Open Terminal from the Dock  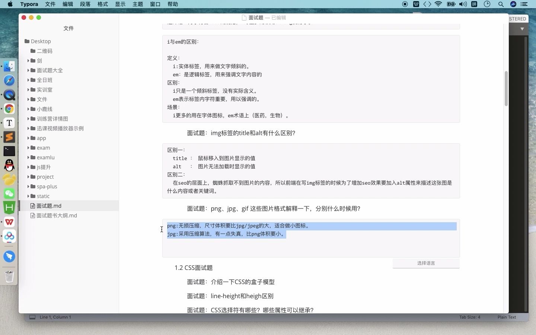[x=9, y=151]
